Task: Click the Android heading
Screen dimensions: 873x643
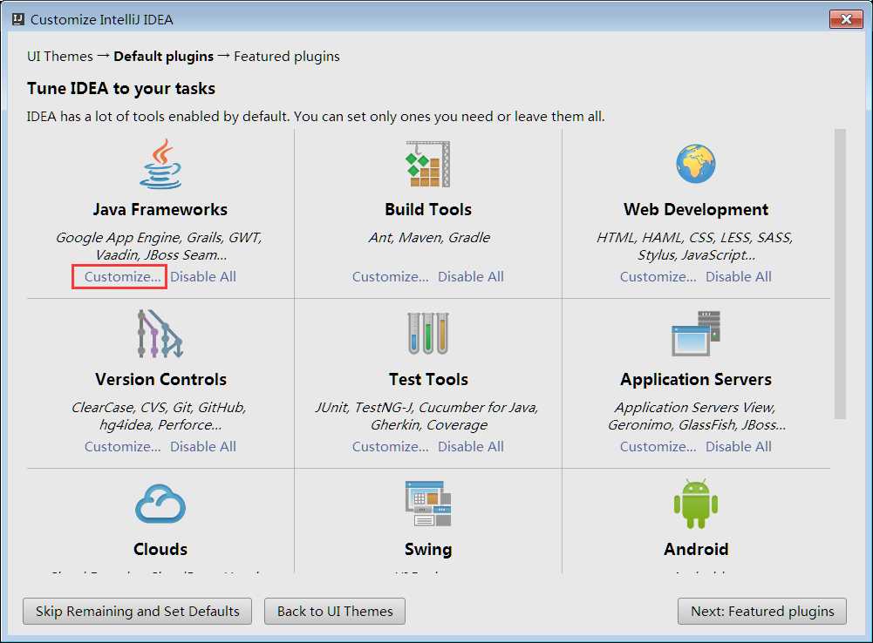Action: [696, 549]
